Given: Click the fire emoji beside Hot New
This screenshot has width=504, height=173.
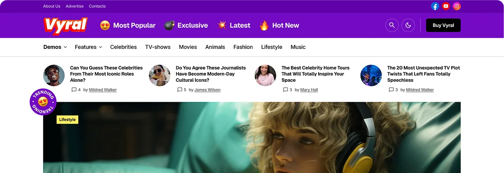Looking at the screenshot, I should pyautogui.click(x=264, y=25).
